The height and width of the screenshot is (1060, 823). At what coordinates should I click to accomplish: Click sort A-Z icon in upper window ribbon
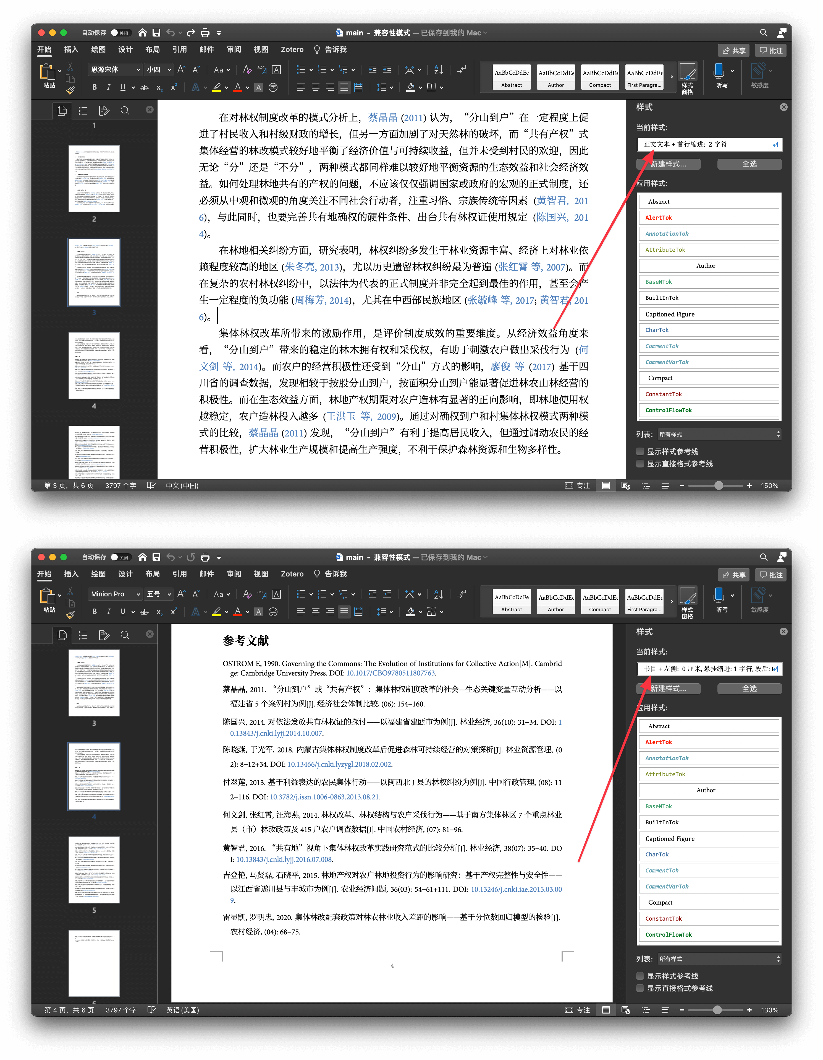[438, 70]
